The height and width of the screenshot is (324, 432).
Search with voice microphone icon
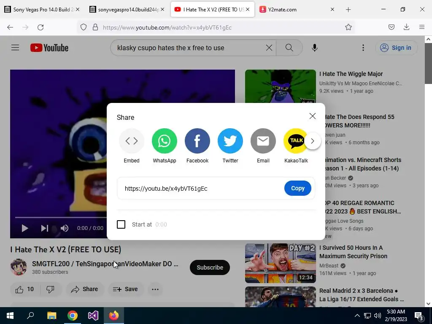[315, 48]
